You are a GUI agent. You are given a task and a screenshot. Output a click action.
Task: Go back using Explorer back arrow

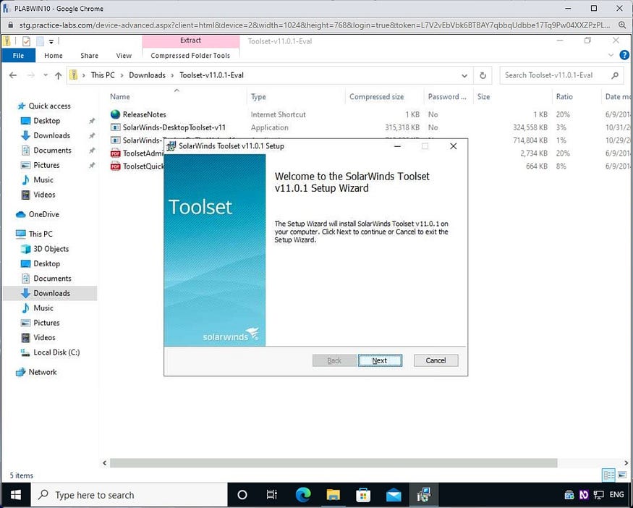point(13,75)
